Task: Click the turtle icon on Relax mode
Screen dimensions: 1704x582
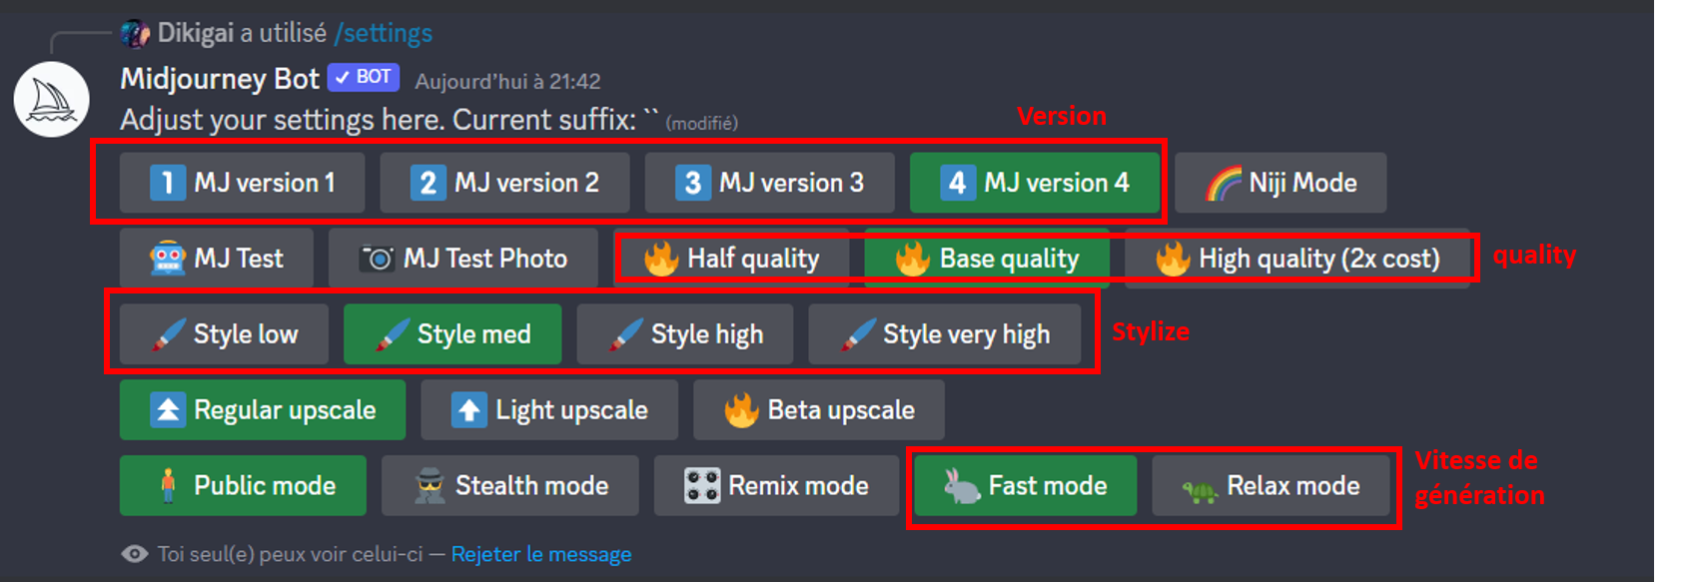Action: [1201, 489]
